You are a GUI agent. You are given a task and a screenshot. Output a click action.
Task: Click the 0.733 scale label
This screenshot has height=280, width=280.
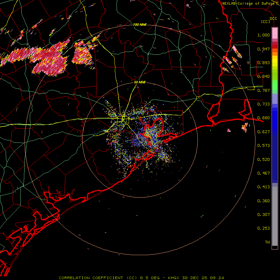coord(264,104)
